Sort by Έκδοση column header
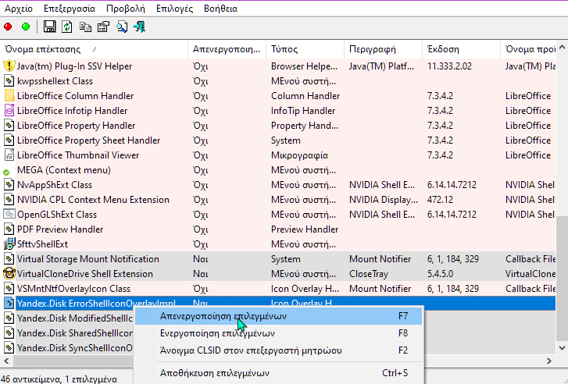Viewport: 568px width, 384px height. coord(462,49)
